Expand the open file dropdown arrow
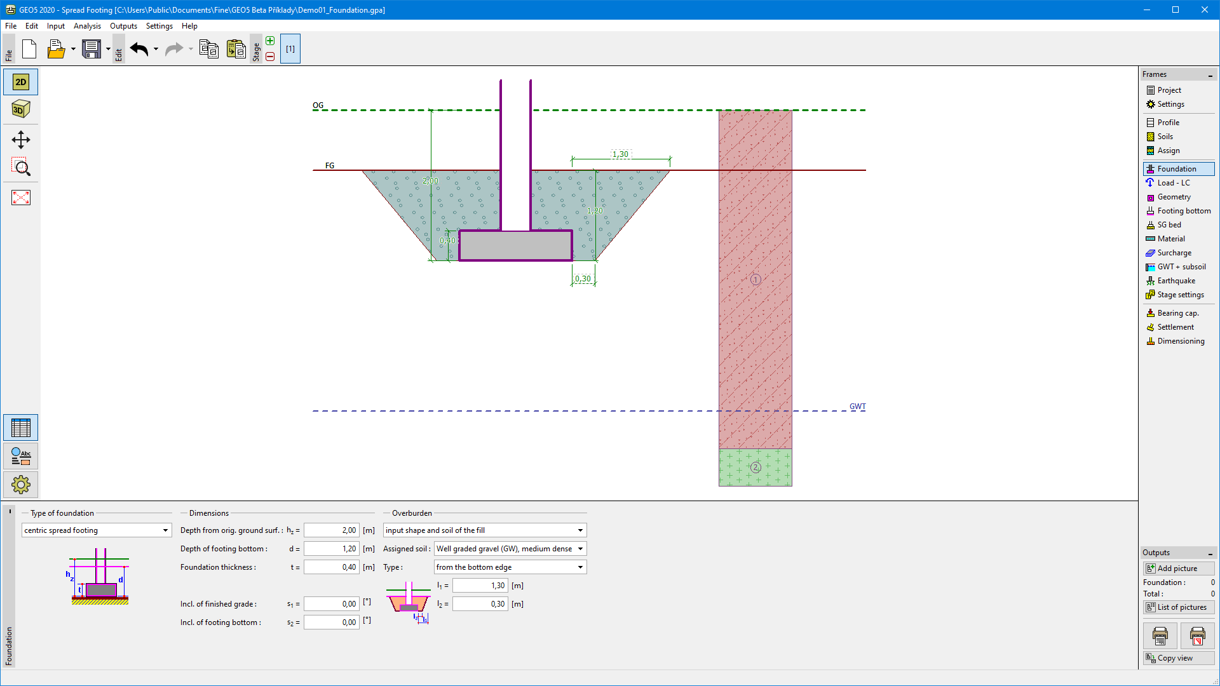The width and height of the screenshot is (1220, 686). pyautogui.click(x=73, y=49)
